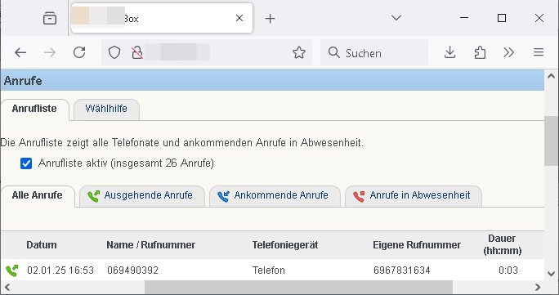The height and width of the screenshot is (295, 559).
Task: Open a new browser tab
Action: click(x=271, y=19)
